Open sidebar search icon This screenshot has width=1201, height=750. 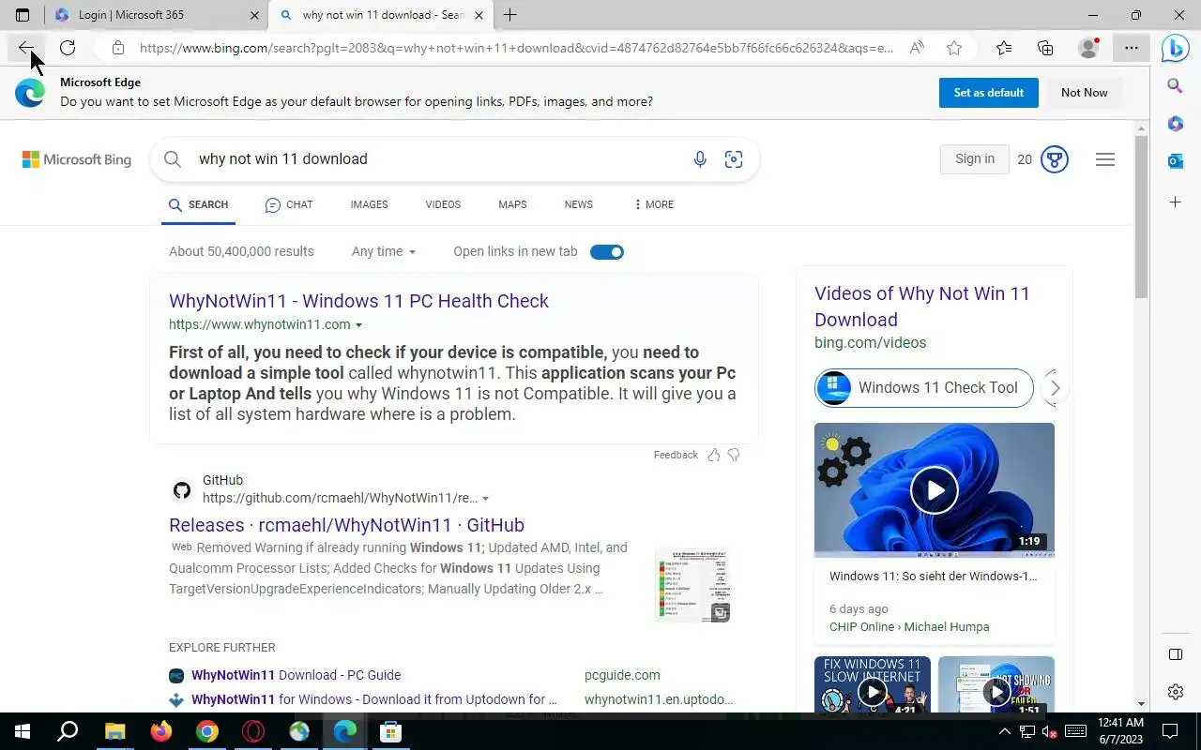point(1175,86)
